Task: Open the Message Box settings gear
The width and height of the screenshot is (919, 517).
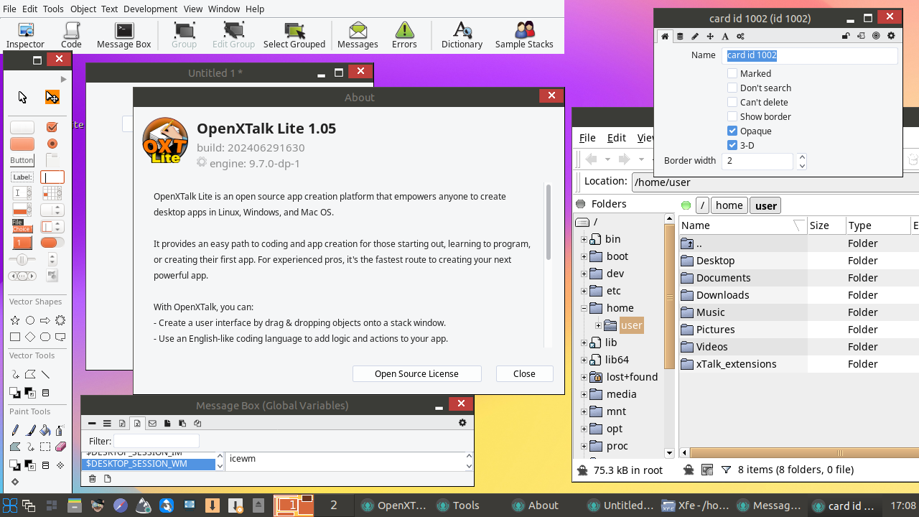Action: (x=462, y=423)
